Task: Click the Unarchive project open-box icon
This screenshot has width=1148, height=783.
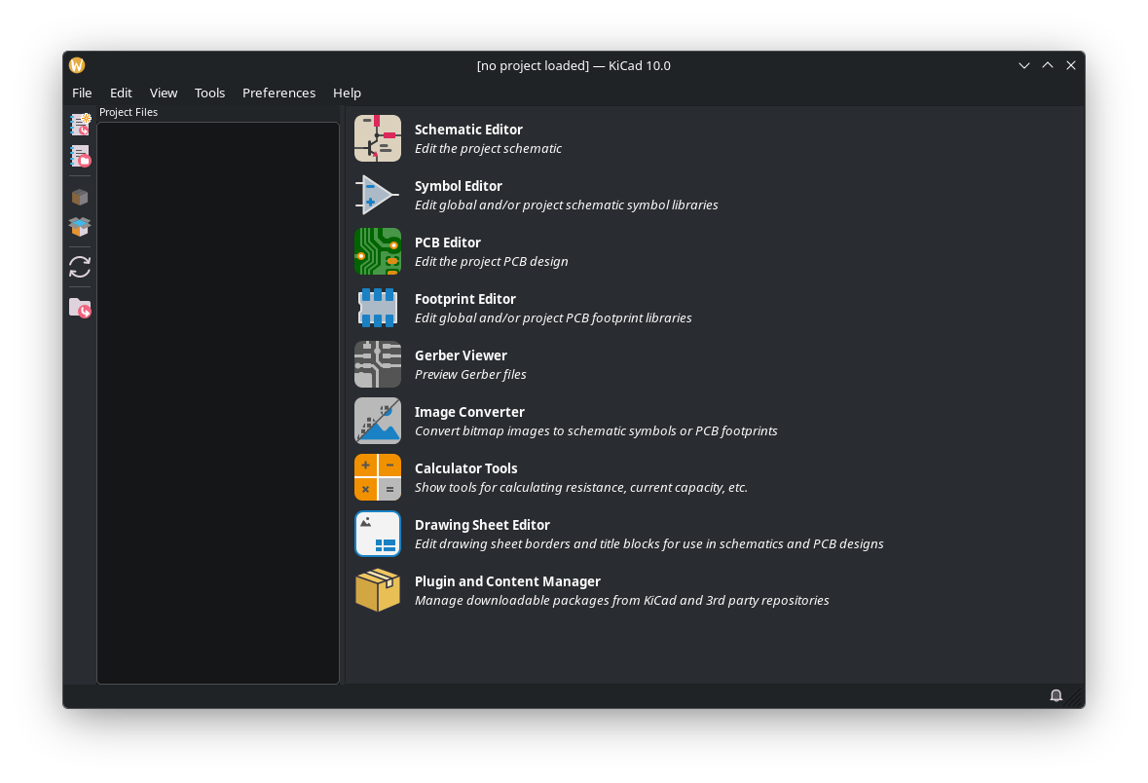Action: (x=80, y=227)
